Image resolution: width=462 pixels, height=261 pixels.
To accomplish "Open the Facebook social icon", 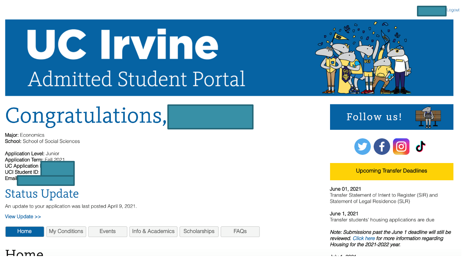I will pyautogui.click(x=382, y=147).
